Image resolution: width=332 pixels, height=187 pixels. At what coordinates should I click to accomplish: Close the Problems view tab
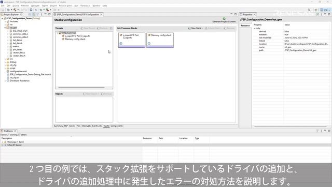click(x=15, y=131)
